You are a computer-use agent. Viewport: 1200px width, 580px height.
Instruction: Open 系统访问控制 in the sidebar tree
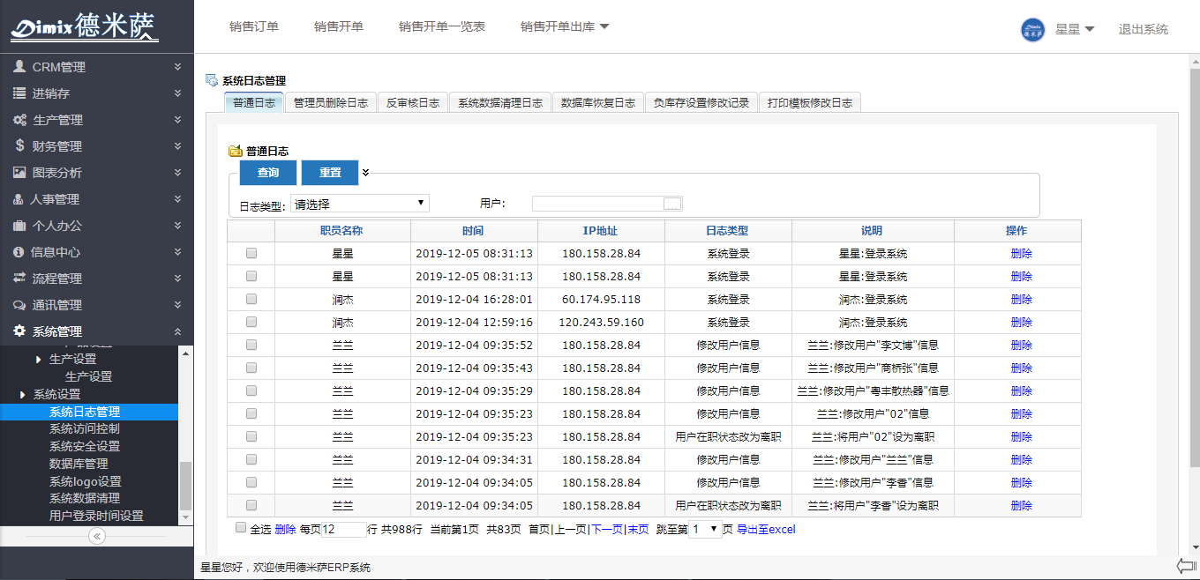tap(85, 428)
